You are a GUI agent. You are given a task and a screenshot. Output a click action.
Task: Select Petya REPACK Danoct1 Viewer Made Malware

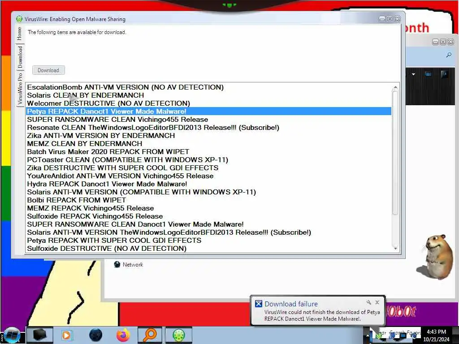[209, 112]
